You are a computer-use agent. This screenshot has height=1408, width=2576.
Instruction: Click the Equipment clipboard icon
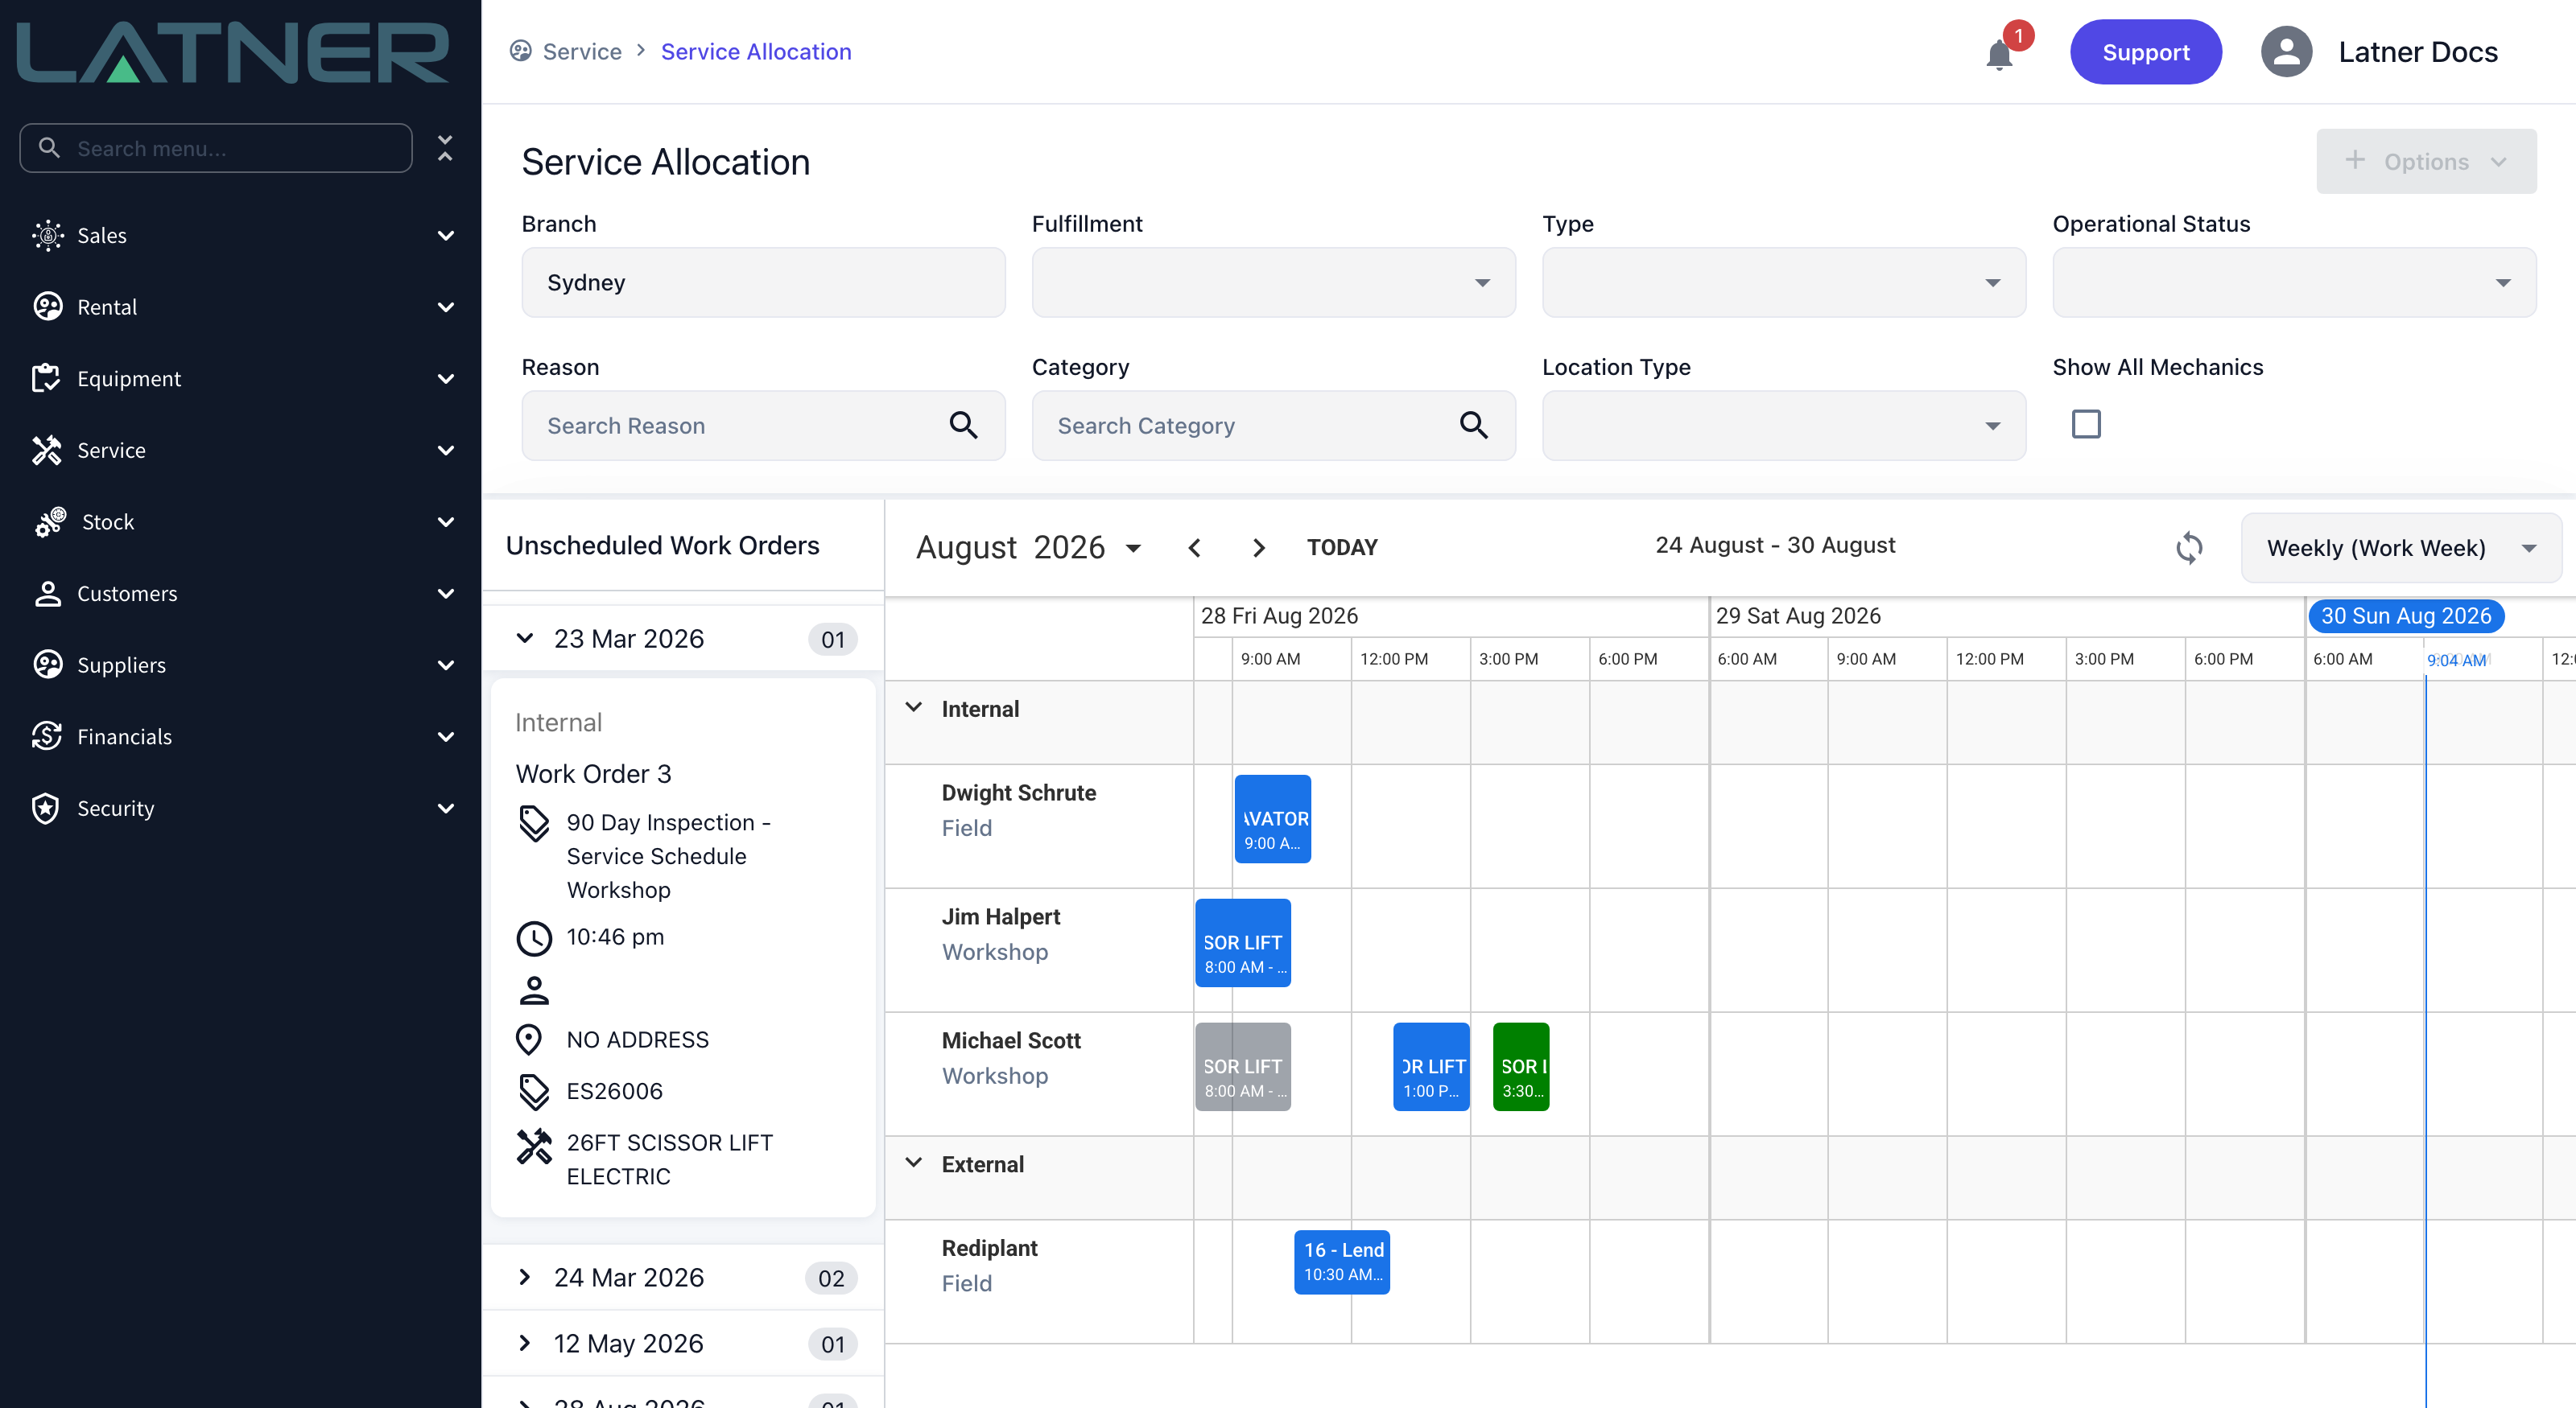point(47,379)
